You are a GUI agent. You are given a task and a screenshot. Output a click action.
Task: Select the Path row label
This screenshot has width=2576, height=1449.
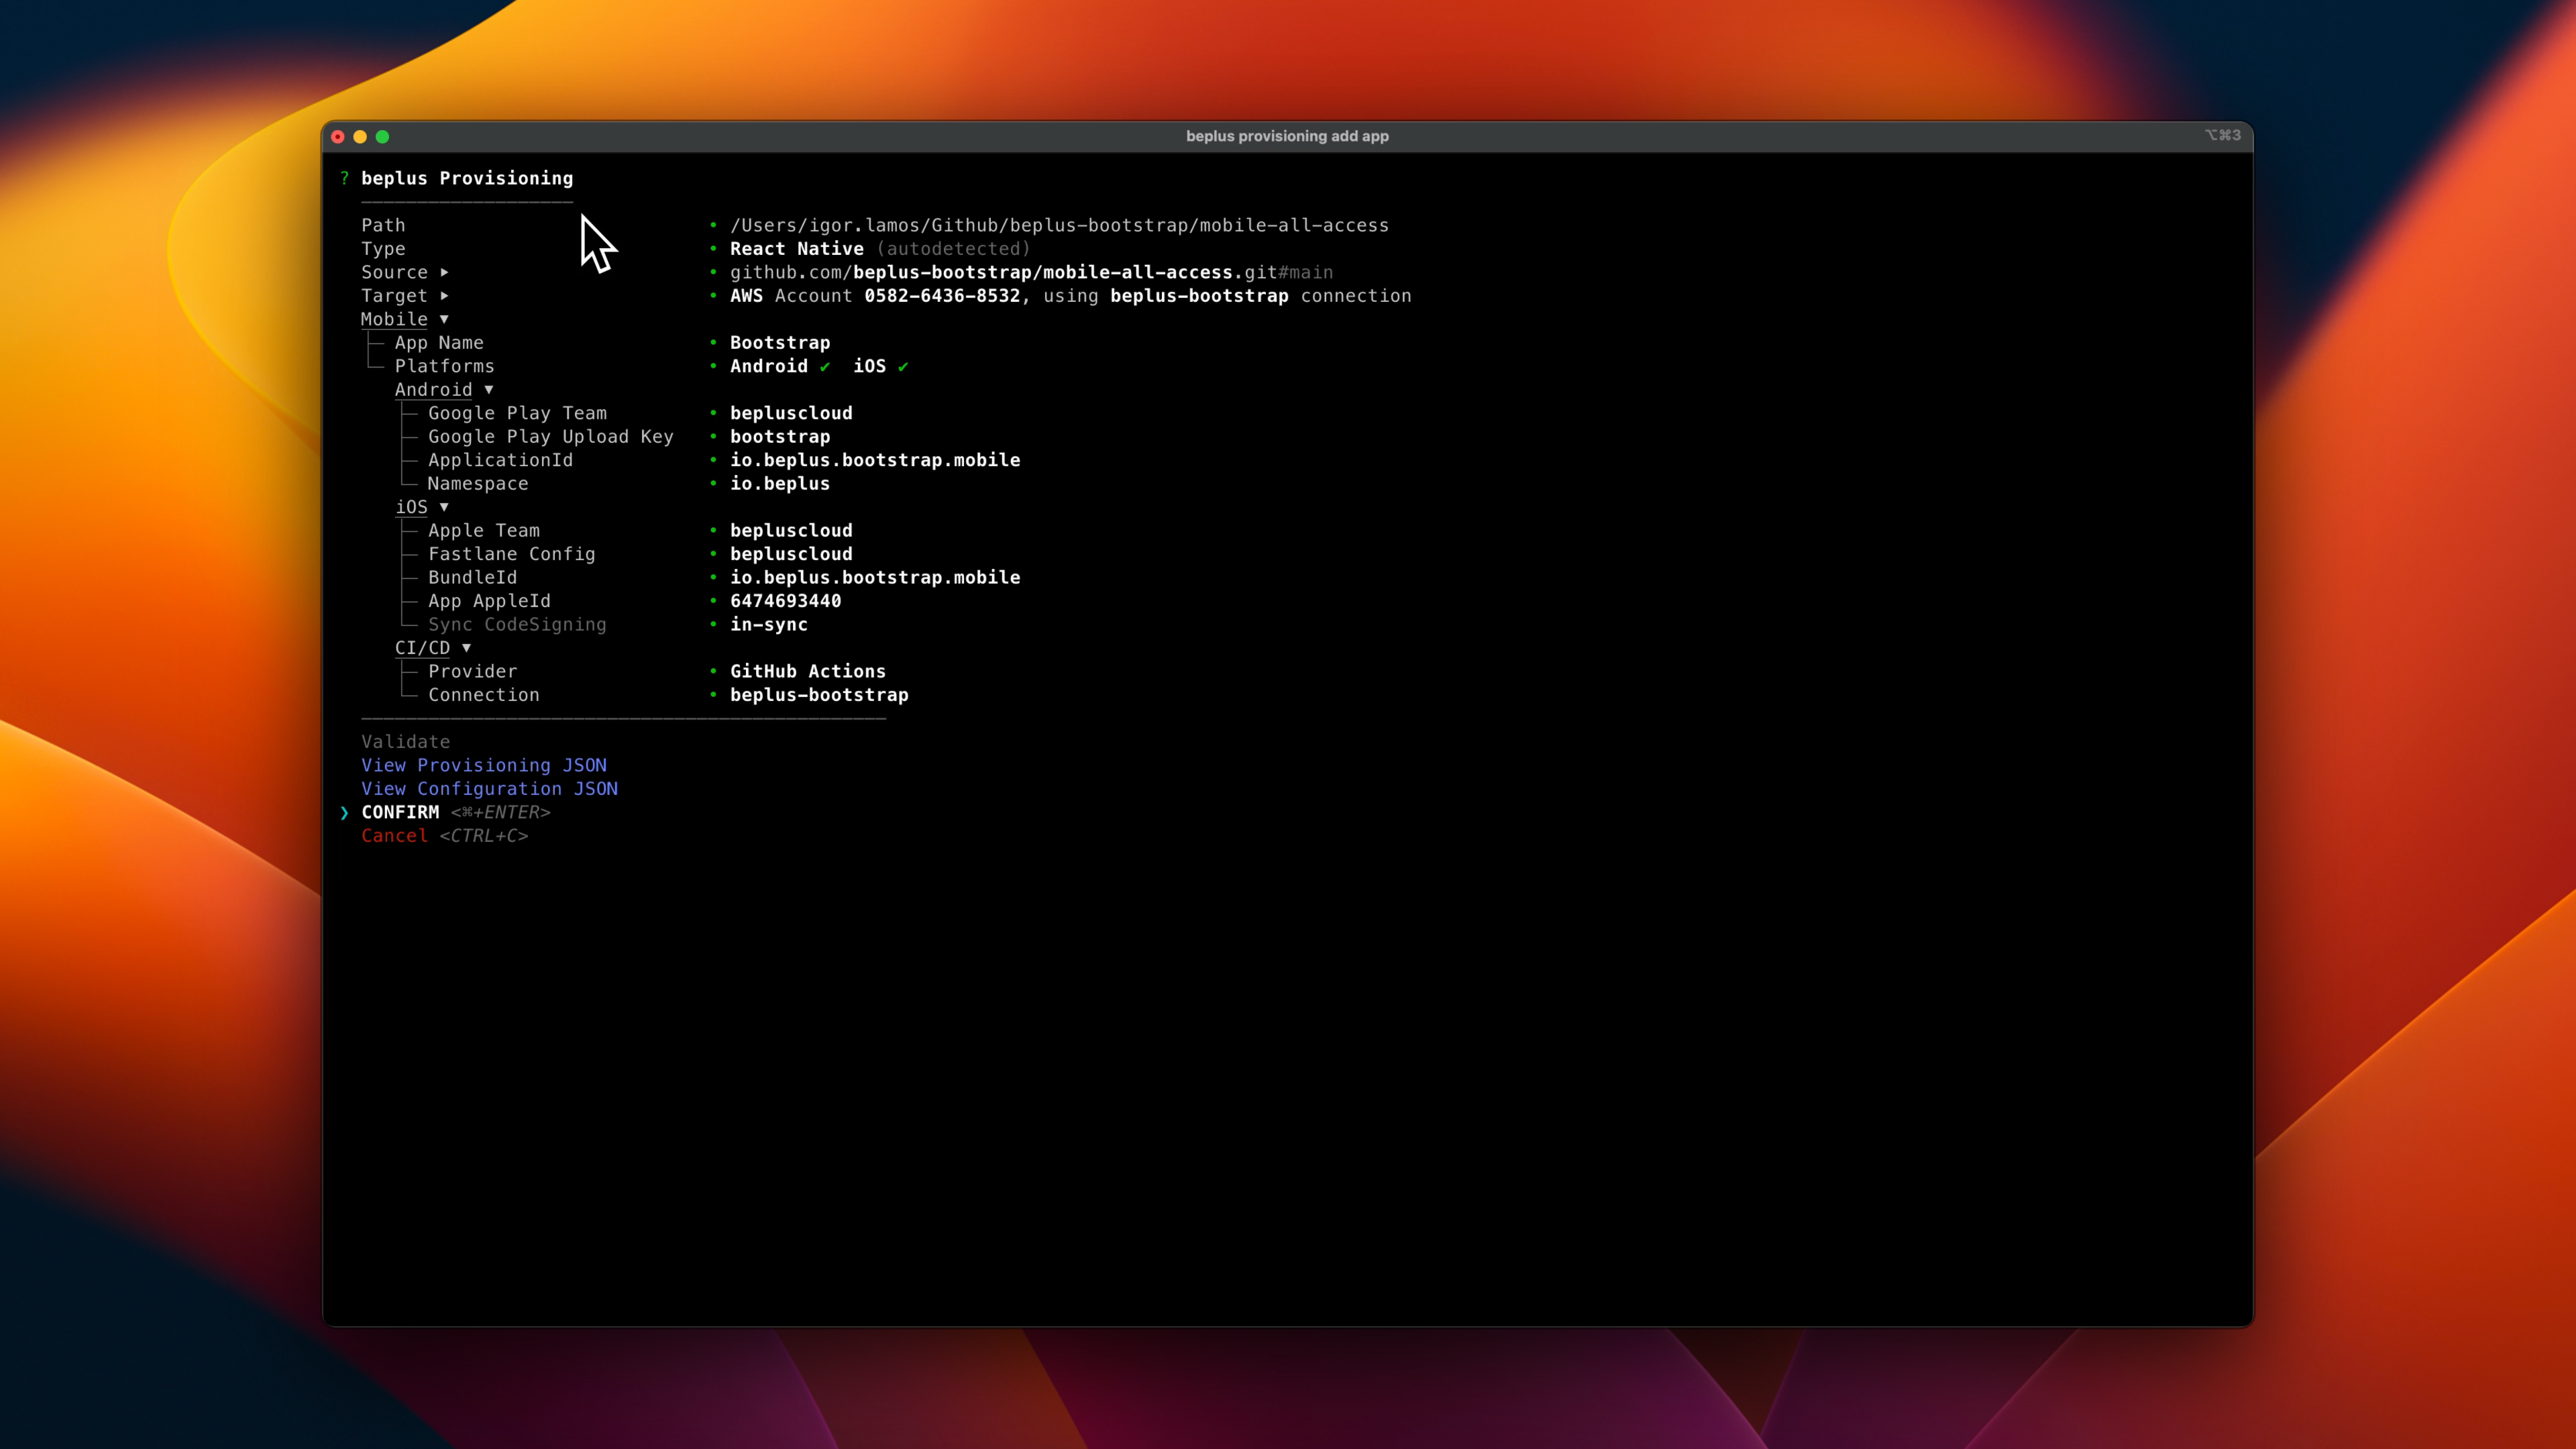[383, 225]
